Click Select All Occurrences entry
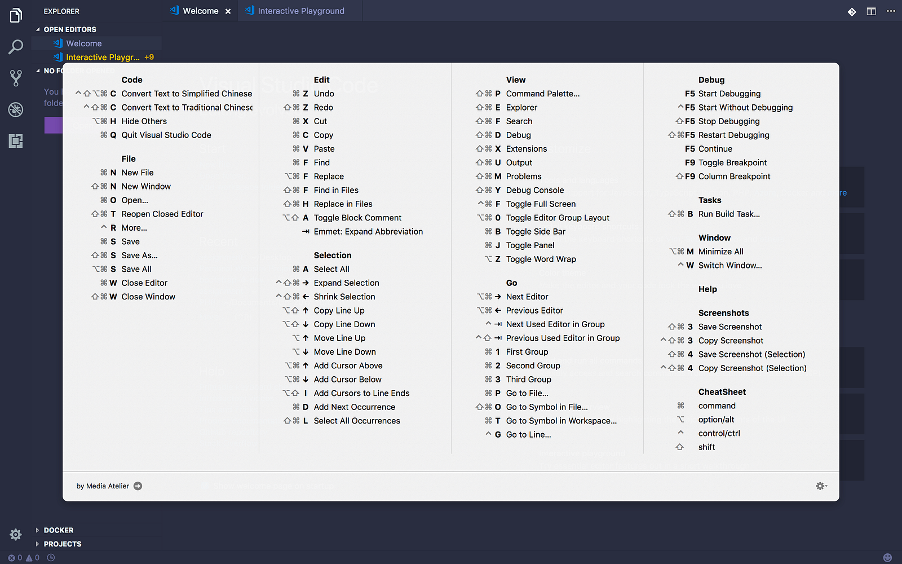This screenshot has height=564, width=902. [x=357, y=421]
